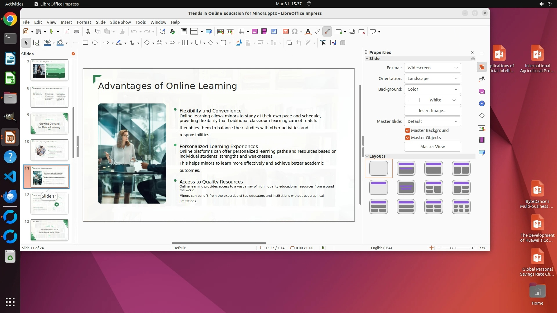Open the Format dropdown showing Widescreen
Image resolution: width=557 pixels, height=313 pixels.
tap(432, 68)
